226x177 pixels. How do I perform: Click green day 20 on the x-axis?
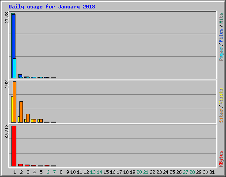click(139, 172)
